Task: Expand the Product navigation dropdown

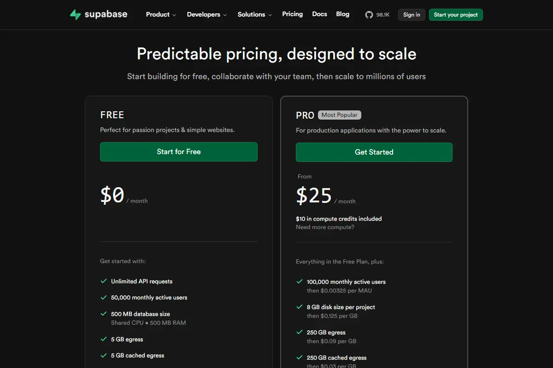Action: click(x=160, y=14)
